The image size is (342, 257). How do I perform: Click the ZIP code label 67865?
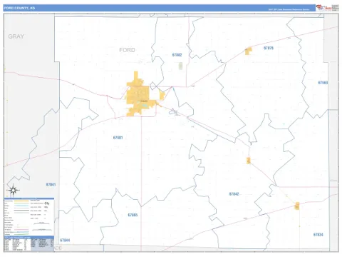click(x=133, y=215)
